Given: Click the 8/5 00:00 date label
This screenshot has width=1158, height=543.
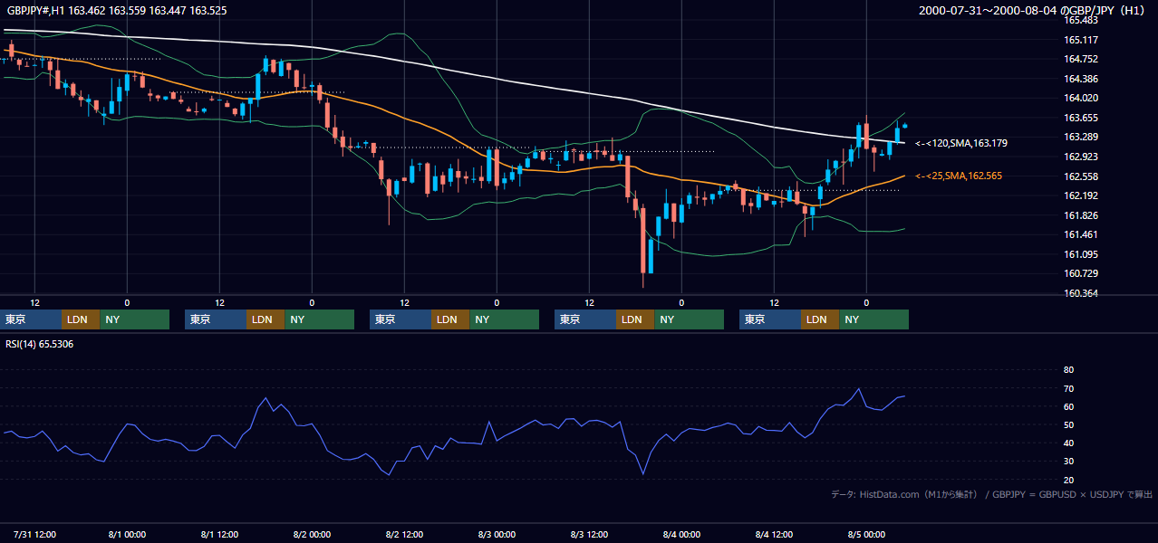Looking at the screenshot, I should click(x=867, y=535).
